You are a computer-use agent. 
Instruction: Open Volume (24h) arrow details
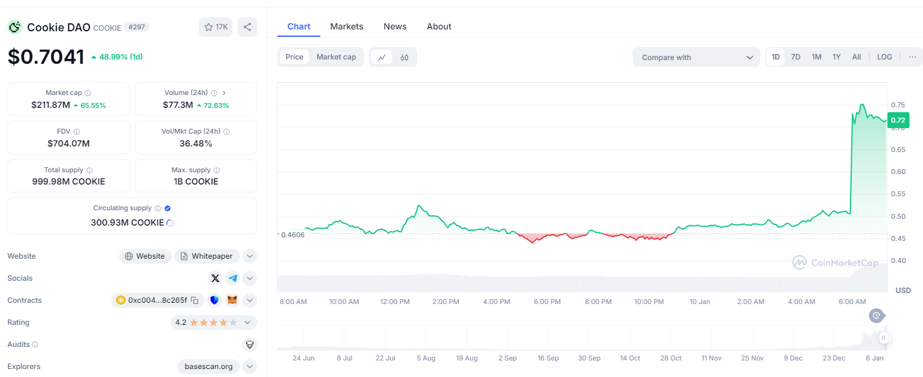coord(224,93)
